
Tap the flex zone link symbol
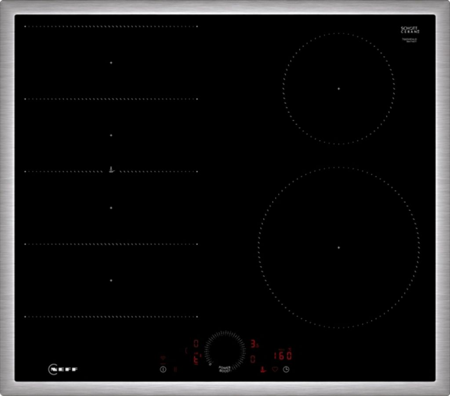(x=112, y=170)
